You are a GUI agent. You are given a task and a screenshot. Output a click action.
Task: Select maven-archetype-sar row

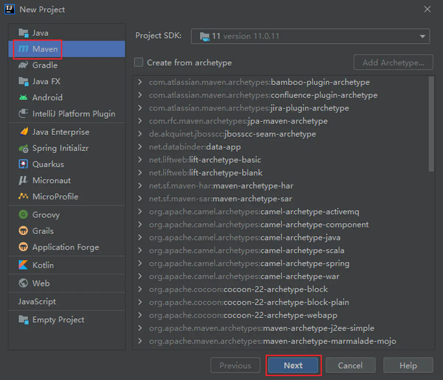pos(281,198)
